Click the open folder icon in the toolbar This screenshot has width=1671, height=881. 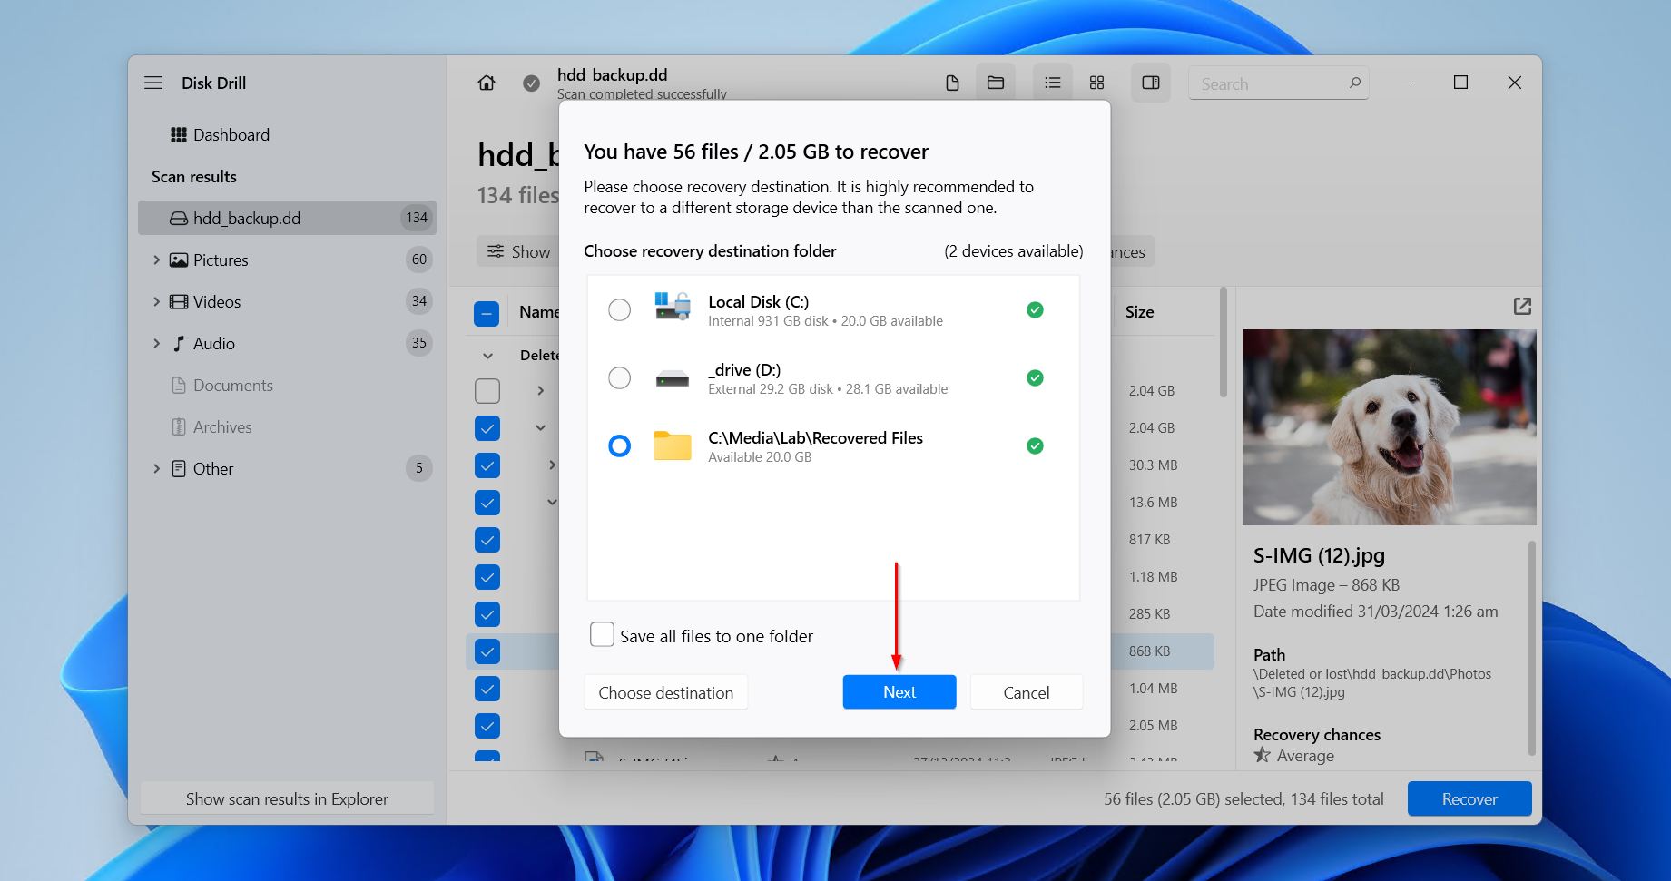coord(995,82)
